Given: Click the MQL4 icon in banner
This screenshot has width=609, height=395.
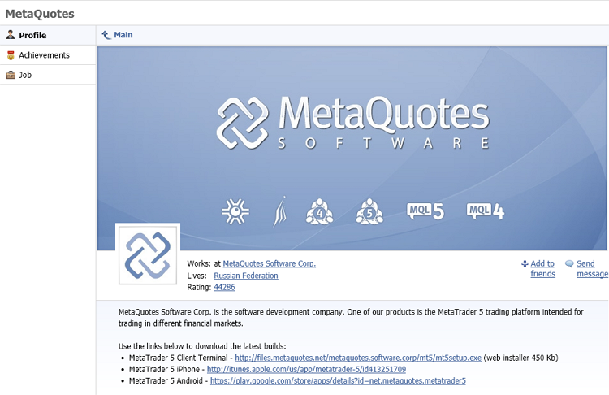Looking at the screenshot, I should point(486,211).
